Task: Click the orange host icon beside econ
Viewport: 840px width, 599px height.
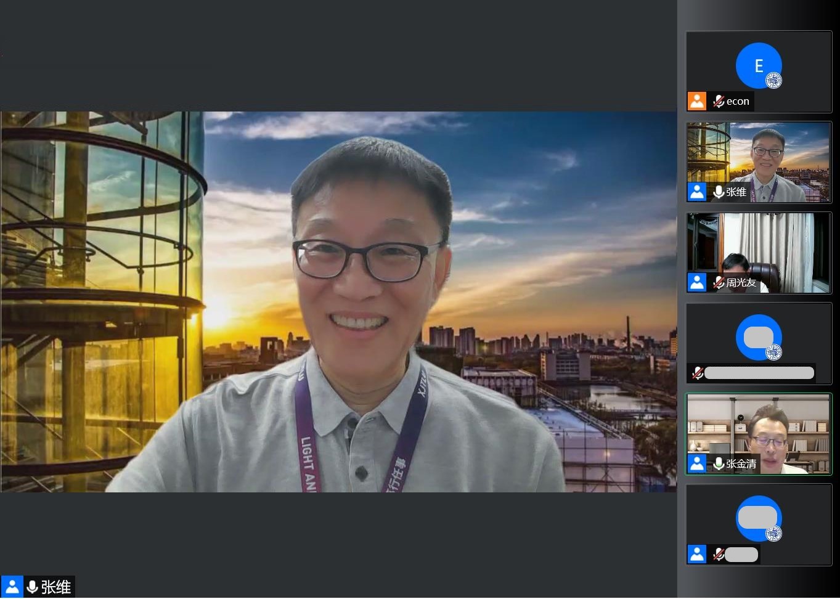Action: click(x=697, y=101)
